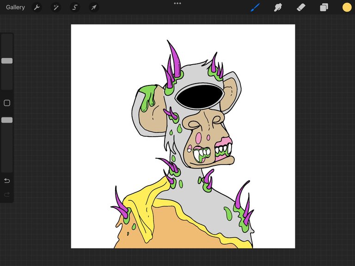Select the Paint brush tool
Viewport: 355px width, 266px height.
pos(255,7)
